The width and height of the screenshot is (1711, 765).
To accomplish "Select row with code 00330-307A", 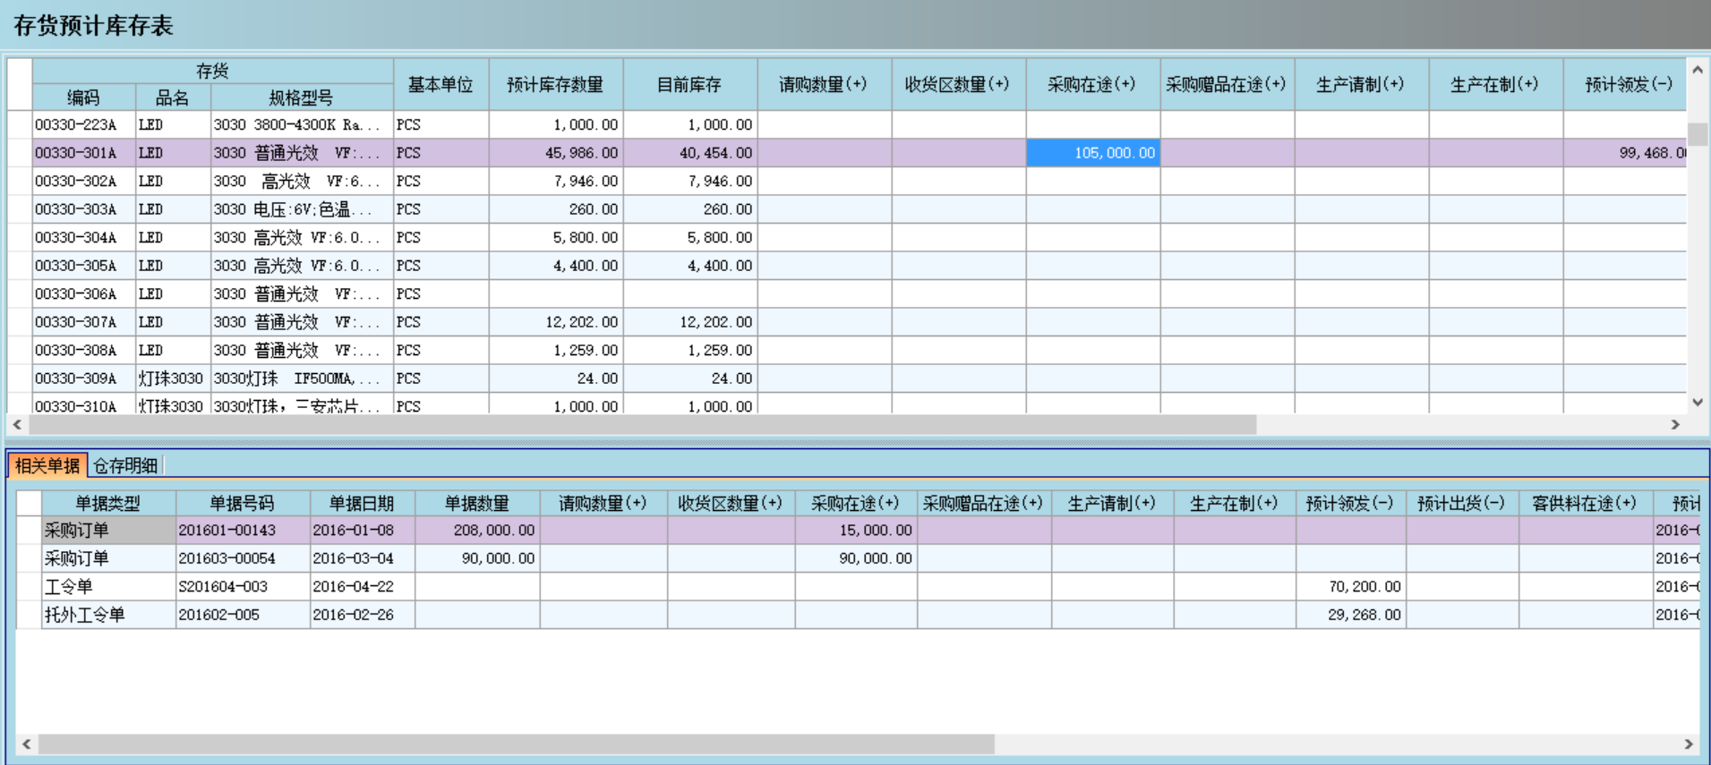I will (x=76, y=322).
